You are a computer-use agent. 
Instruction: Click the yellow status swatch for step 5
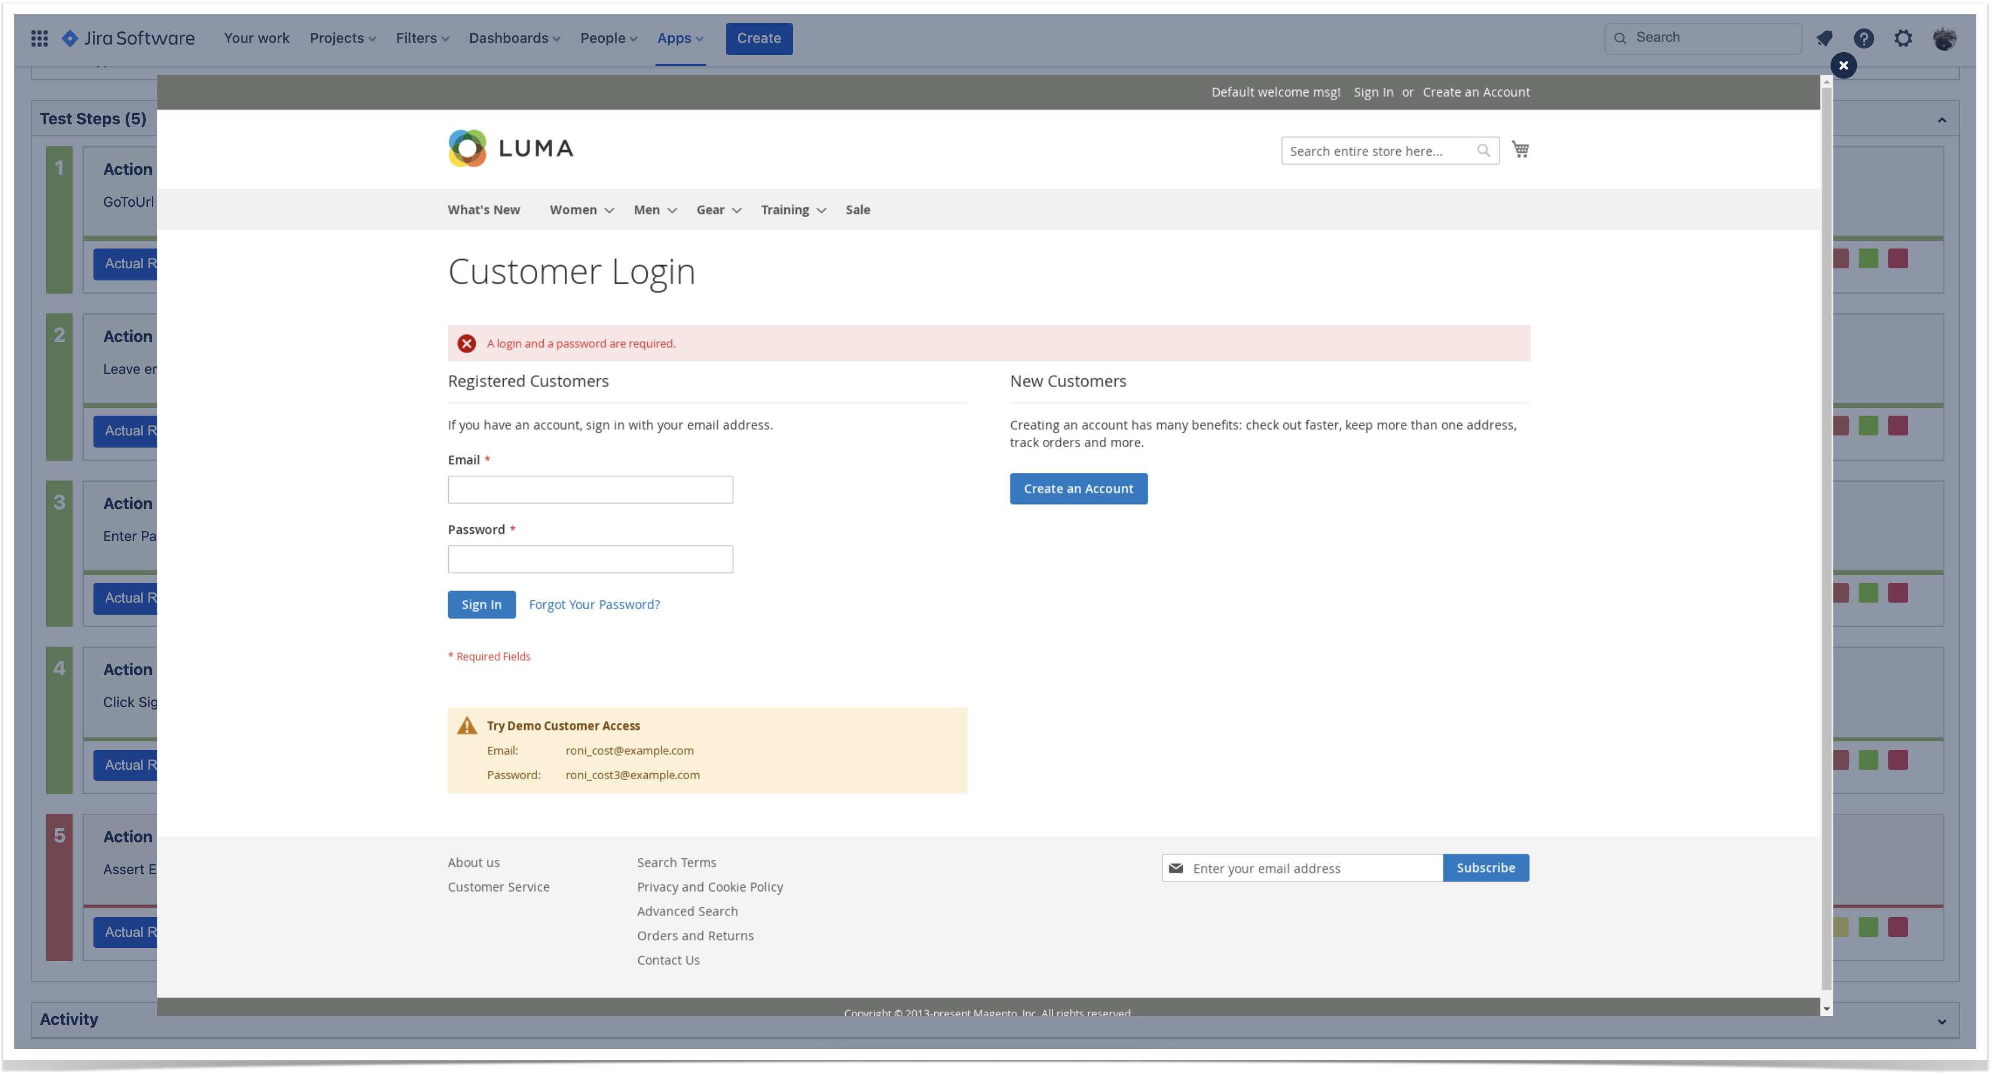[x=1841, y=928]
